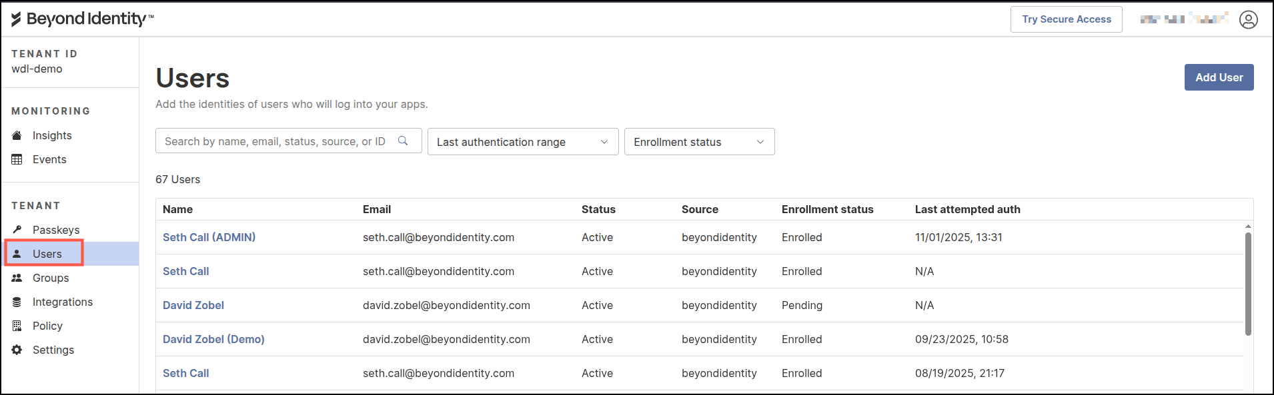1274x395 pixels.
Task: Expand Last authentication range dropdown
Action: click(x=522, y=142)
